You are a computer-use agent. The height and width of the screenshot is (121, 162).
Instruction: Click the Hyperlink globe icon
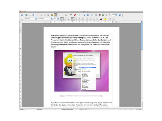(x=84, y=15)
